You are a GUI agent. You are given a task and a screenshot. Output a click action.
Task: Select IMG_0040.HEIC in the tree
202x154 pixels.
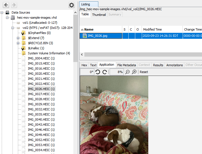coord(39,119)
